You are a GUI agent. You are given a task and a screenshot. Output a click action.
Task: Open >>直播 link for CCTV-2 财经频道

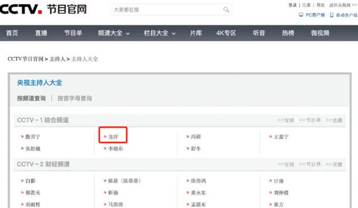click(334, 164)
